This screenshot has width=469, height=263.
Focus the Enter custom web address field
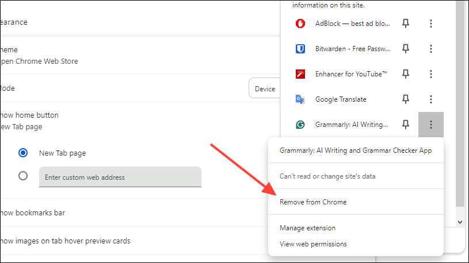coord(120,177)
